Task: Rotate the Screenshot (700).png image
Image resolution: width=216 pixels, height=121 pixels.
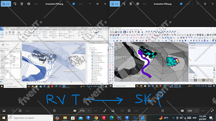Action: click(15, 4)
